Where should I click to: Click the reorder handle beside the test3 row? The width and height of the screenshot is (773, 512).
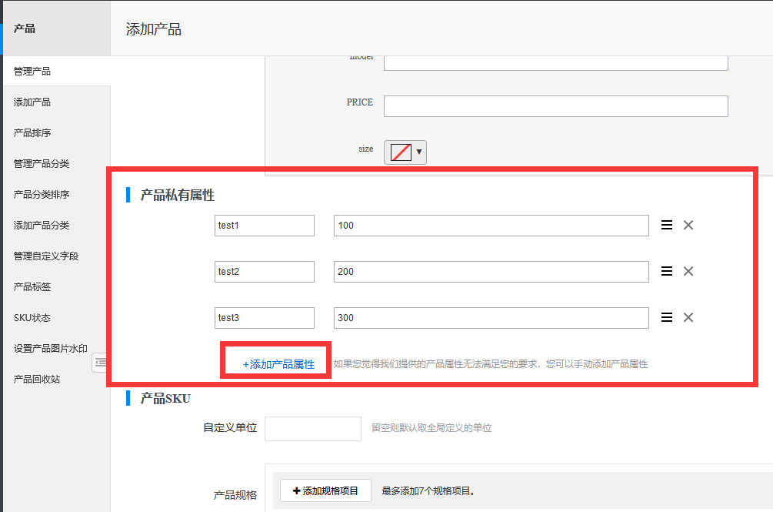tap(667, 318)
